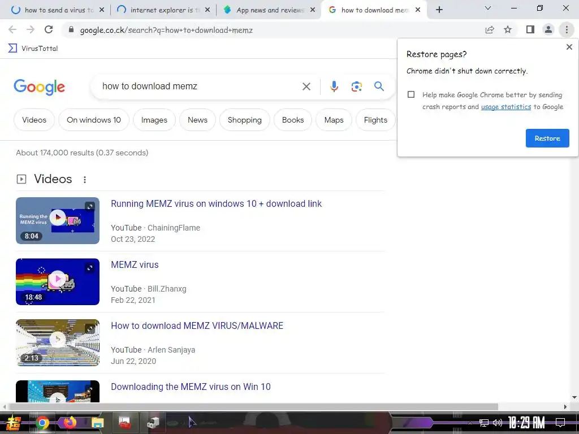Submit search with magnifier icon
Screen dimensions: 579x434
[x=379, y=86]
